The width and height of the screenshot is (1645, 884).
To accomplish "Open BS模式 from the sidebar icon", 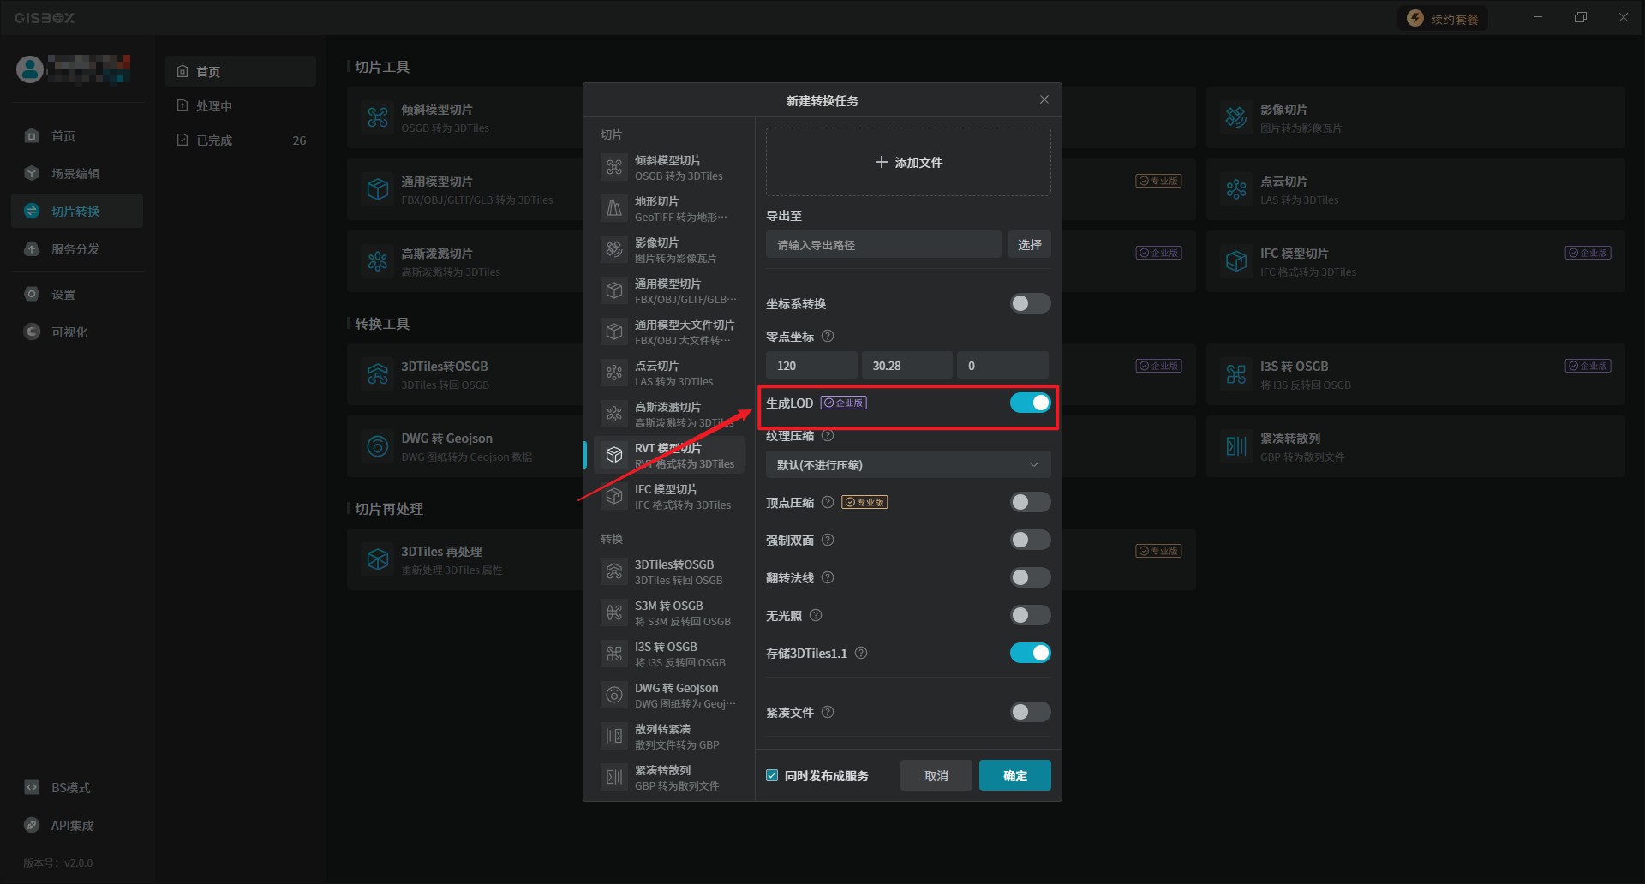I will tap(33, 787).
